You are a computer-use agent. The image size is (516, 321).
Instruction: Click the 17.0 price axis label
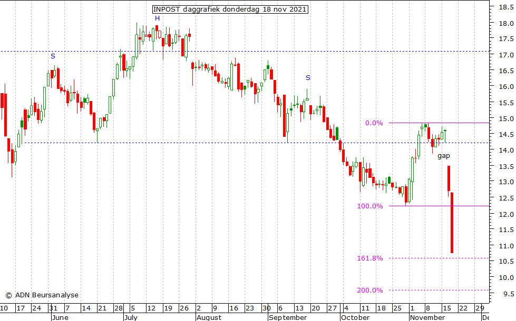coord(506,55)
